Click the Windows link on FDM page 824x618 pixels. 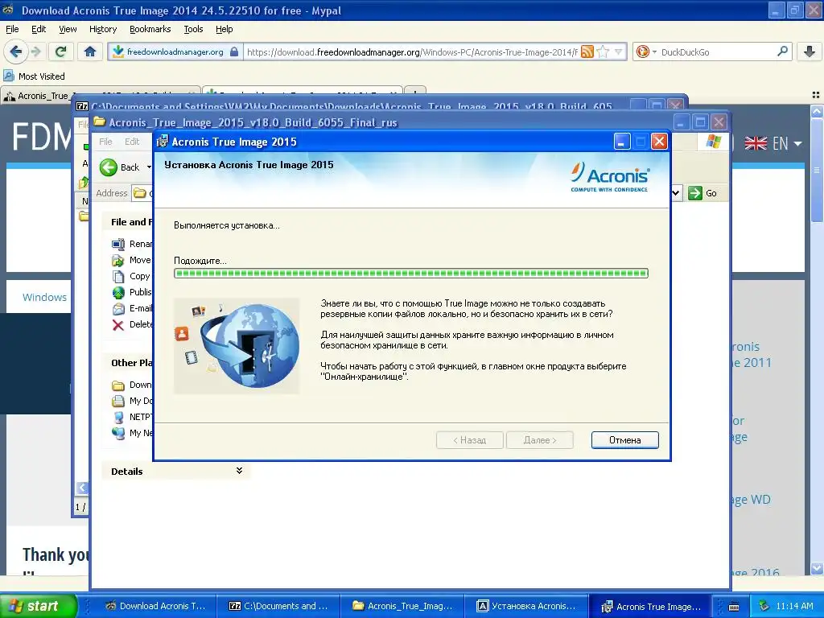tap(45, 298)
